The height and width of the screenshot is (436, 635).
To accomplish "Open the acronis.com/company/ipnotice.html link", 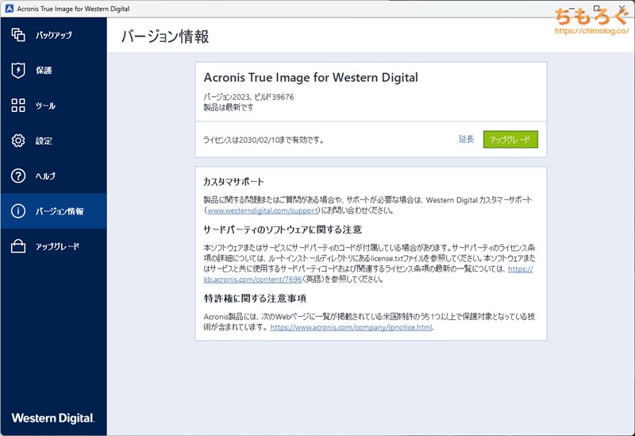I will 351,327.
